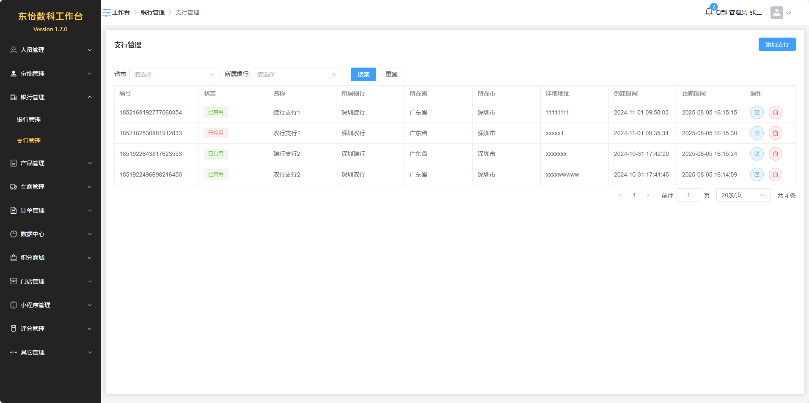Click the edit icon for 建行支行2

[x=757, y=154]
